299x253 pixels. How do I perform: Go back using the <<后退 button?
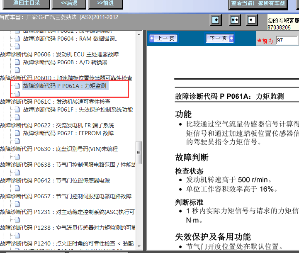(69, 4)
